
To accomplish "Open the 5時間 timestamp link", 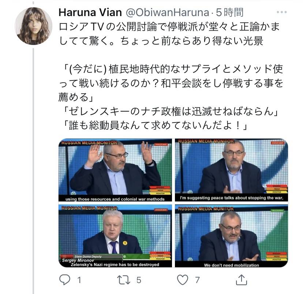I will tap(229, 12).
